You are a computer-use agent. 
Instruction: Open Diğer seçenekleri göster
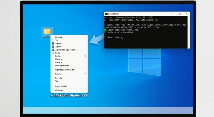pos(69,70)
